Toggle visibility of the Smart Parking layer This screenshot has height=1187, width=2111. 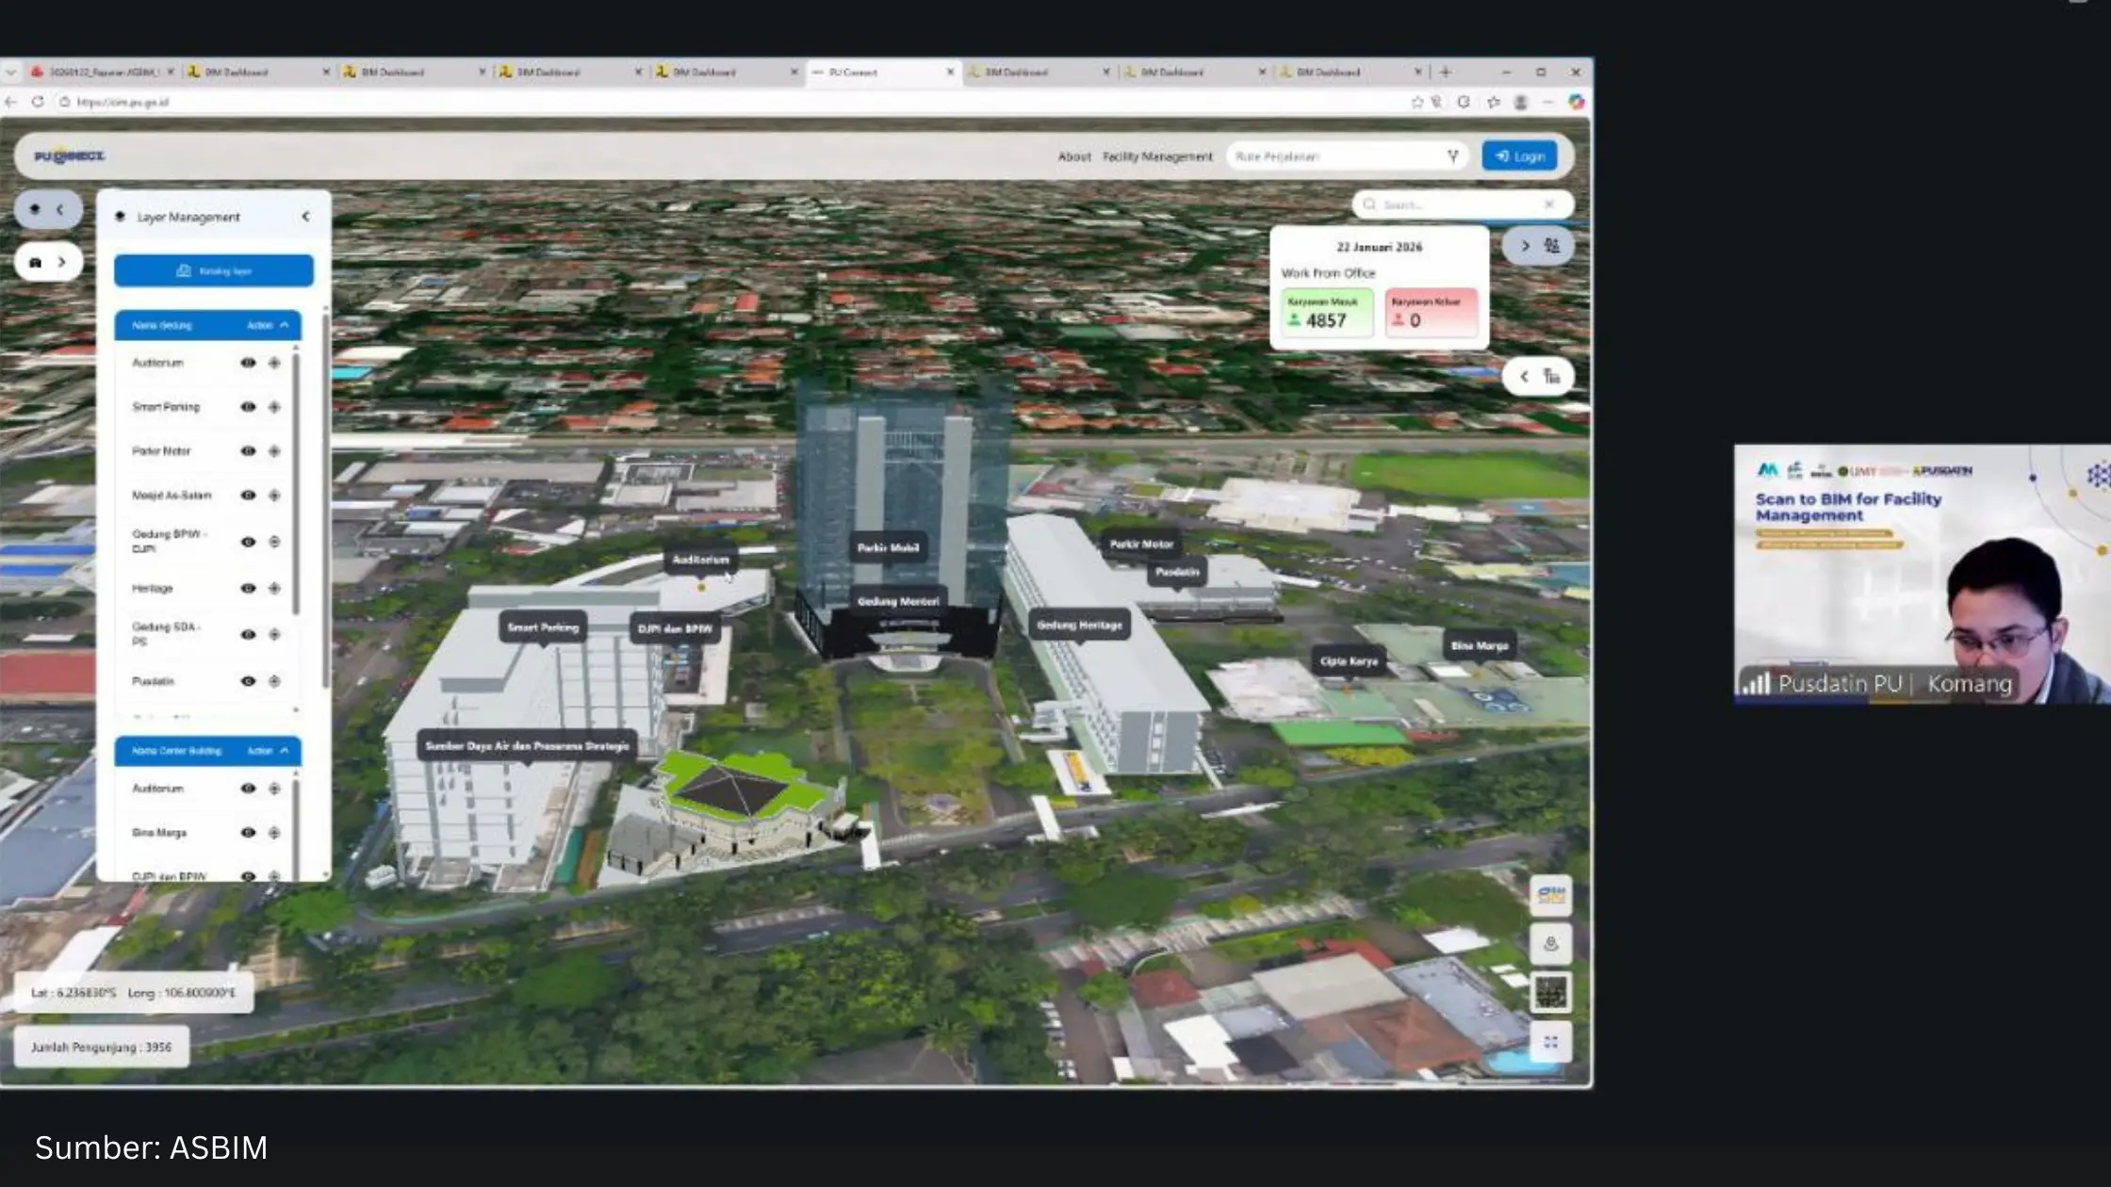pos(248,407)
